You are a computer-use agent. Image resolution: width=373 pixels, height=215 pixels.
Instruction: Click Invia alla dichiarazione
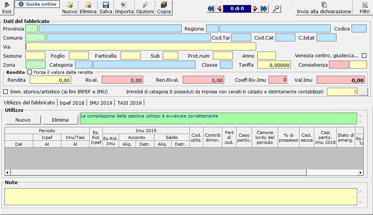(x=324, y=8)
